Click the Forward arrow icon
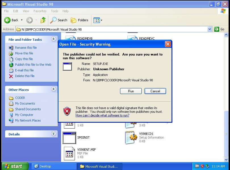230x170 pixels. 30,20
